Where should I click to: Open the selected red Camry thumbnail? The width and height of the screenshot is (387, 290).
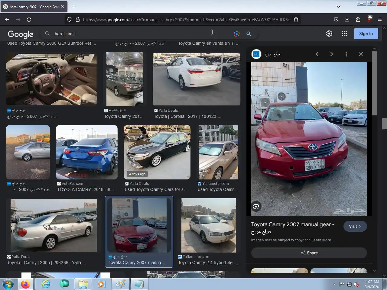tap(139, 225)
